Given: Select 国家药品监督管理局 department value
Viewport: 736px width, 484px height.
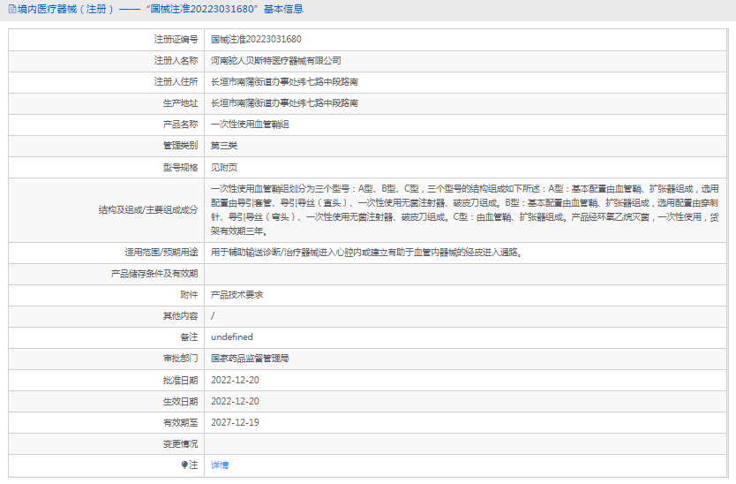Looking at the screenshot, I should tap(250, 358).
